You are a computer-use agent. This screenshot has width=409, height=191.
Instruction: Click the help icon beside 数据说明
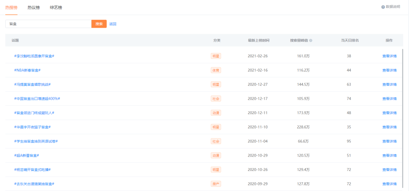(x=383, y=7)
